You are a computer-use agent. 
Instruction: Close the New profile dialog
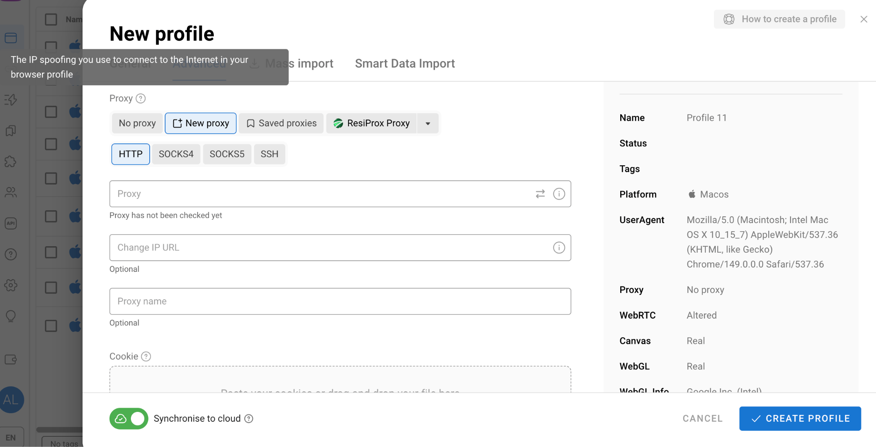(x=864, y=19)
